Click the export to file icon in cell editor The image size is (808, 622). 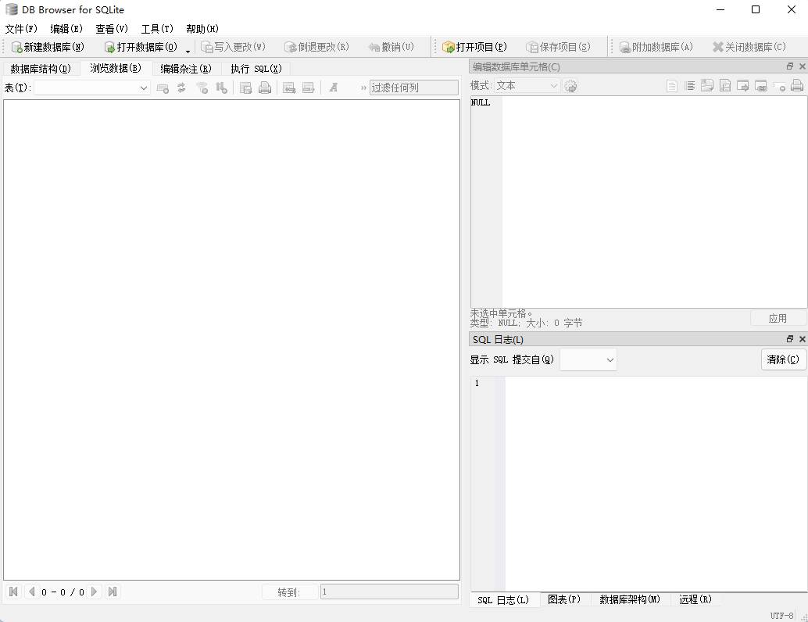point(725,85)
